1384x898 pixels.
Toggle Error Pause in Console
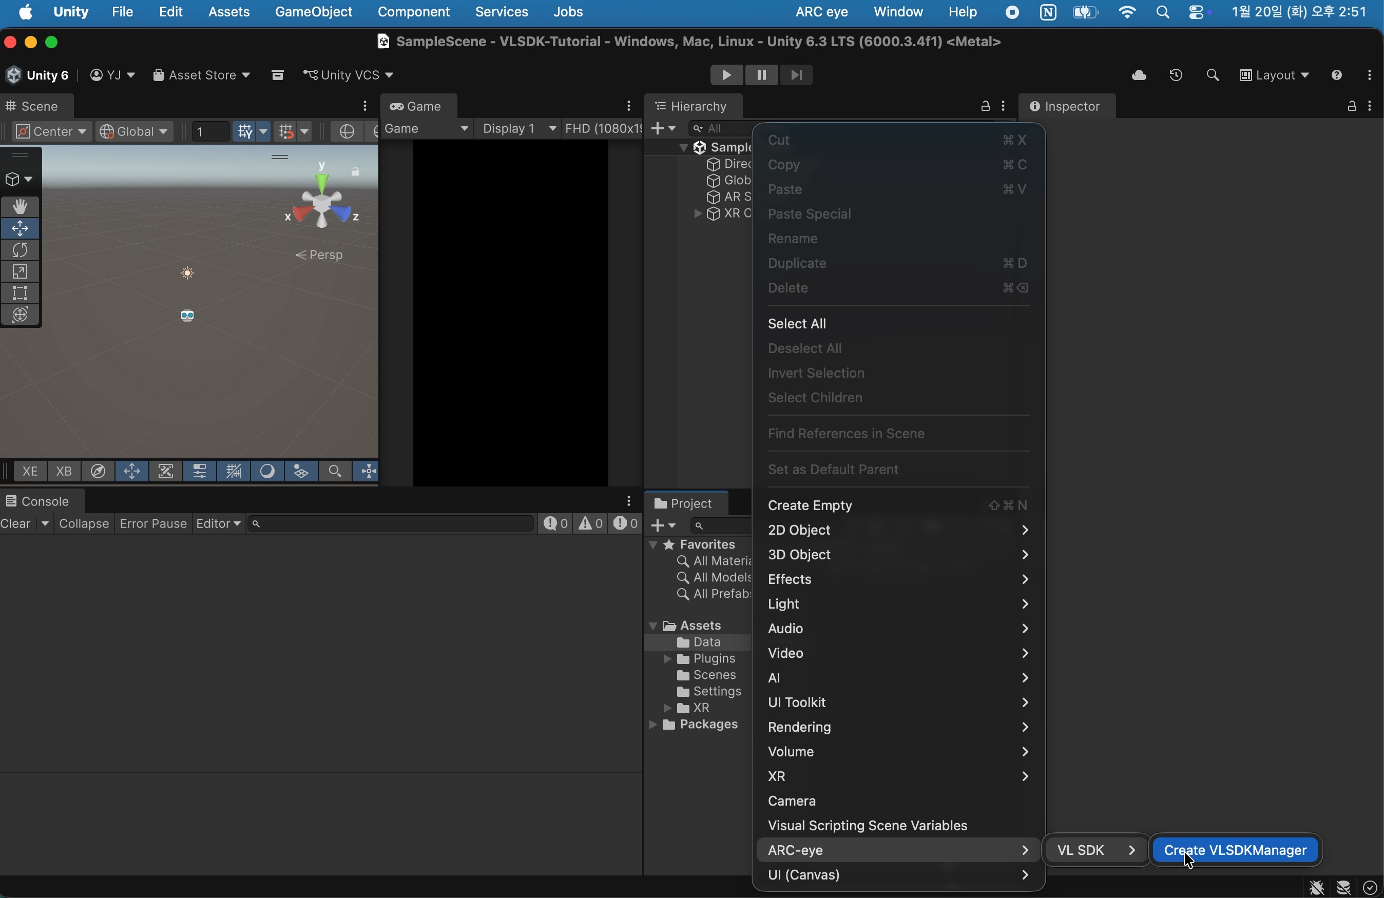152,524
